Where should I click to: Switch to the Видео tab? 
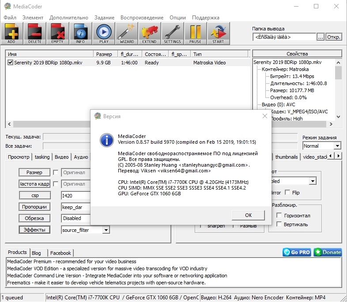point(61,157)
